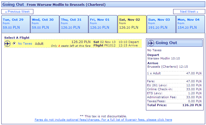Click the airplane icon in Going Out summary header
The height and width of the screenshot is (125, 206).
tap(151, 43)
